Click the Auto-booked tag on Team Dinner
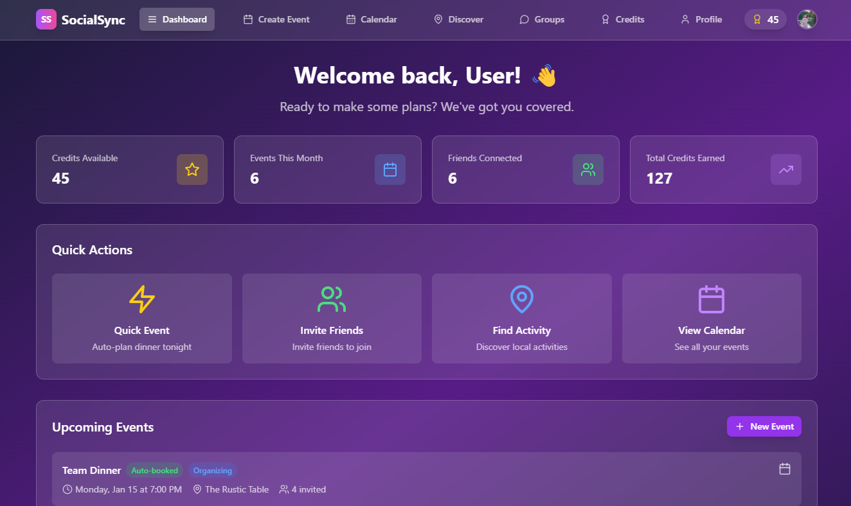Image resolution: width=851 pixels, height=506 pixels. (155, 471)
